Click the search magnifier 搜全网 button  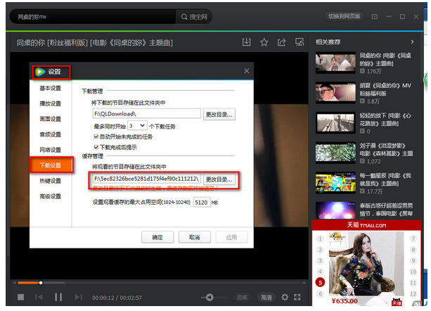point(194,17)
